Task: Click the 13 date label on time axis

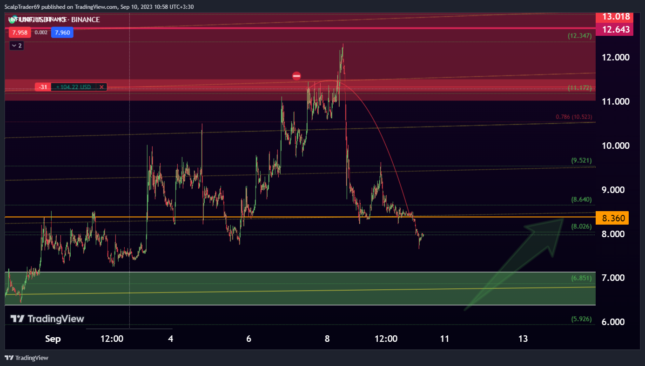Action: coord(523,339)
